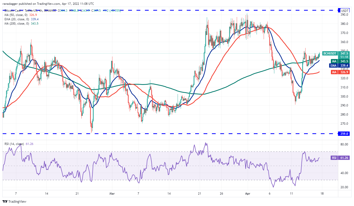Click the TradingView logo icon
The image size is (354, 206).
[x=5, y=201]
